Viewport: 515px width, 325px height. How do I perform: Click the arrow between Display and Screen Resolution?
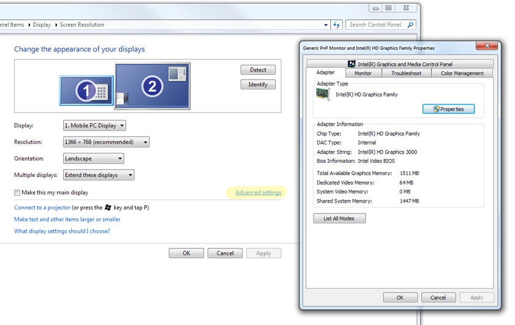pos(56,25)
